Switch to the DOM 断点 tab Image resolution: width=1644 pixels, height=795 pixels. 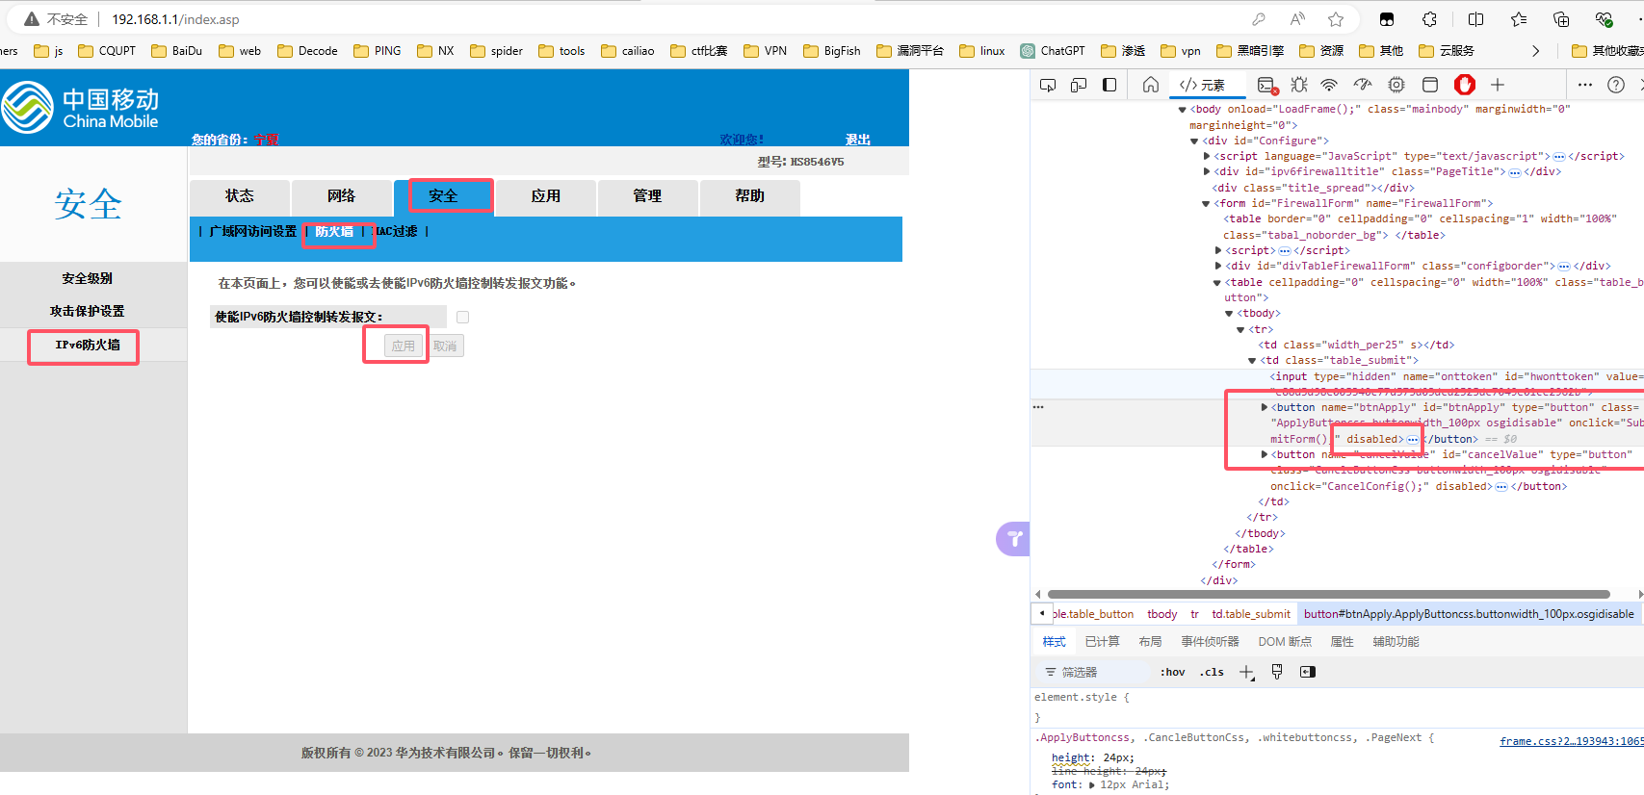tap(1285, 642)
